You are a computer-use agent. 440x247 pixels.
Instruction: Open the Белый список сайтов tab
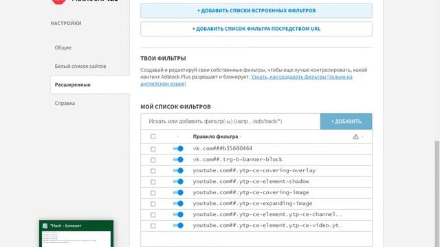80,66
